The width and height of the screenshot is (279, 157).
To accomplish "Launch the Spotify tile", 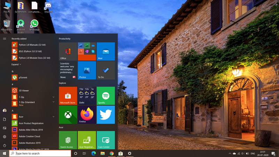I will (x=106, y=96).
